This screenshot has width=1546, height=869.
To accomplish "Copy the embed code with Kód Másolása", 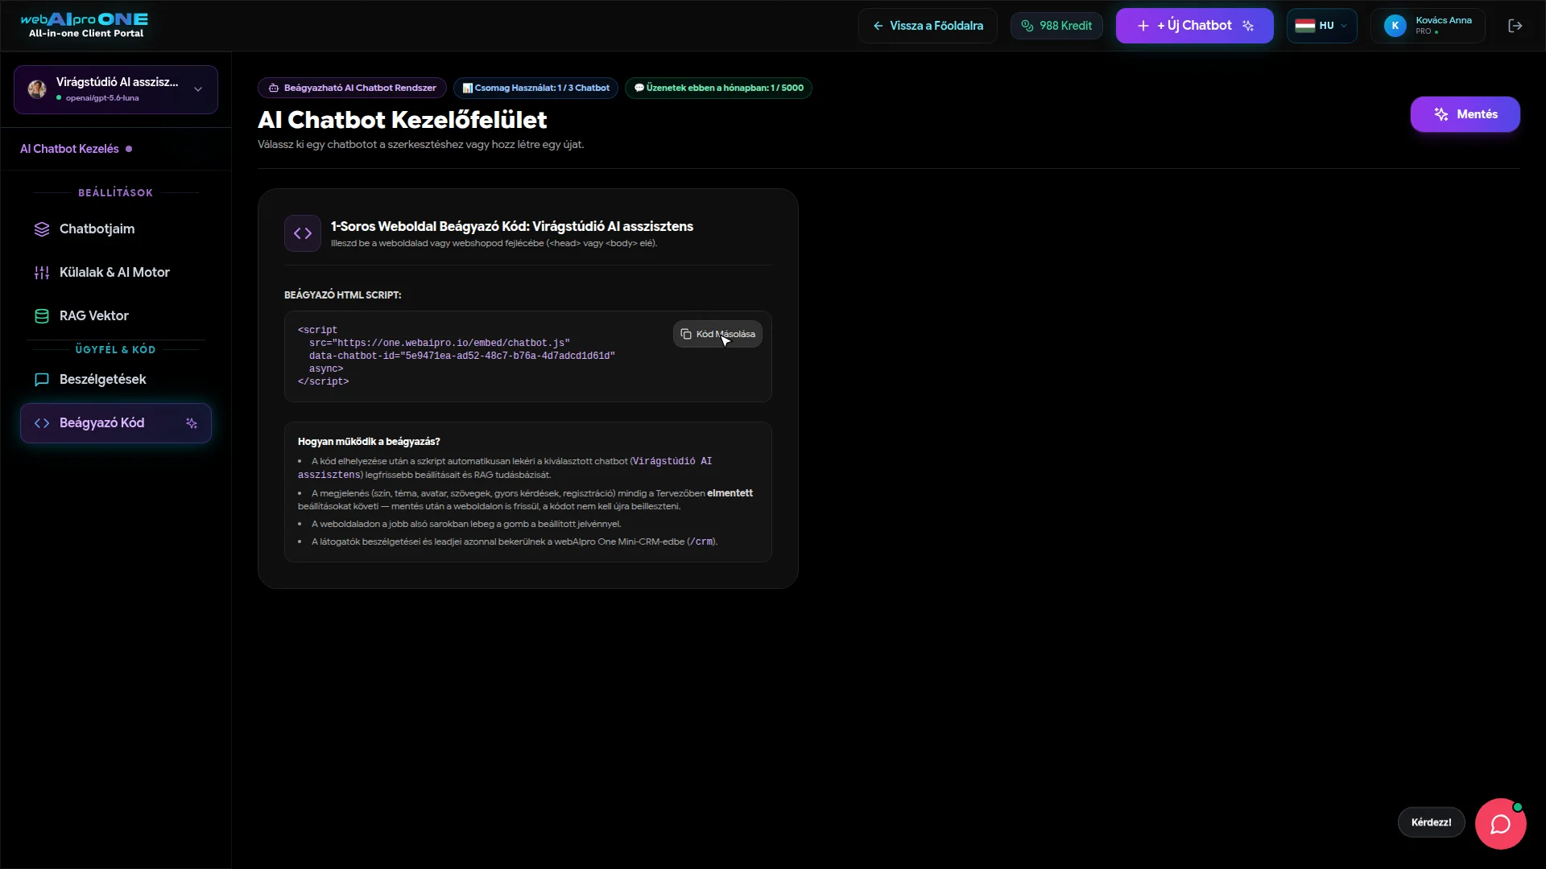I will coord(717,334).
